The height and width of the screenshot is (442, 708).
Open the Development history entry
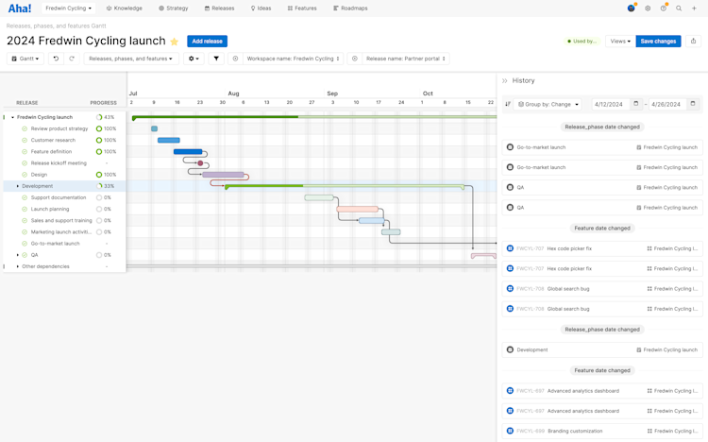pos(602,349)
